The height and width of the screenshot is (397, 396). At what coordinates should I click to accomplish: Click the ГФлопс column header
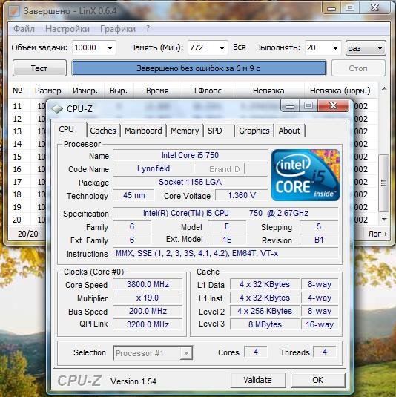tap(208, 91)
